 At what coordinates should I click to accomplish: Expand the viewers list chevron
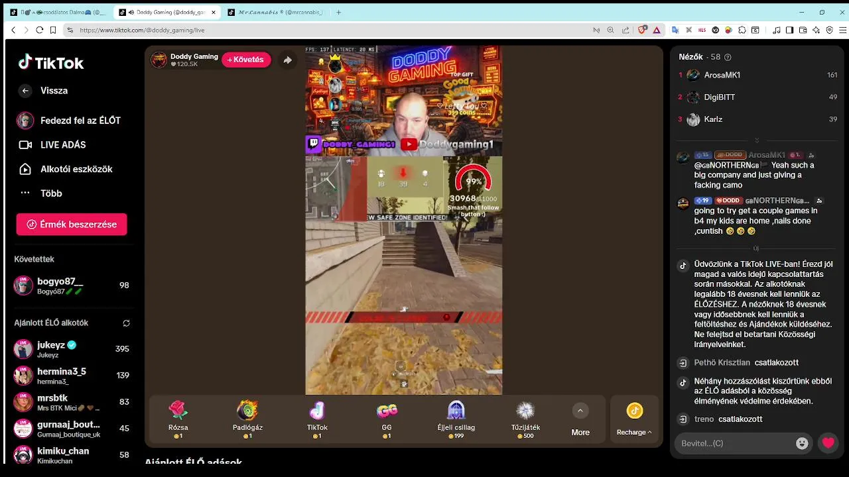[x=757, y=140]
